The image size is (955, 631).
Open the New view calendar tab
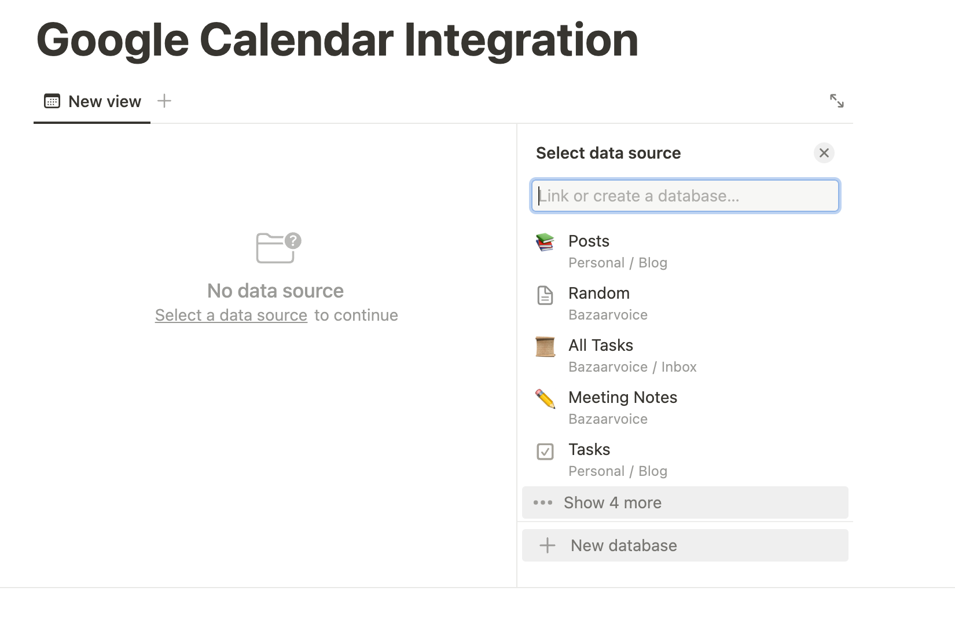coord(93,101)
